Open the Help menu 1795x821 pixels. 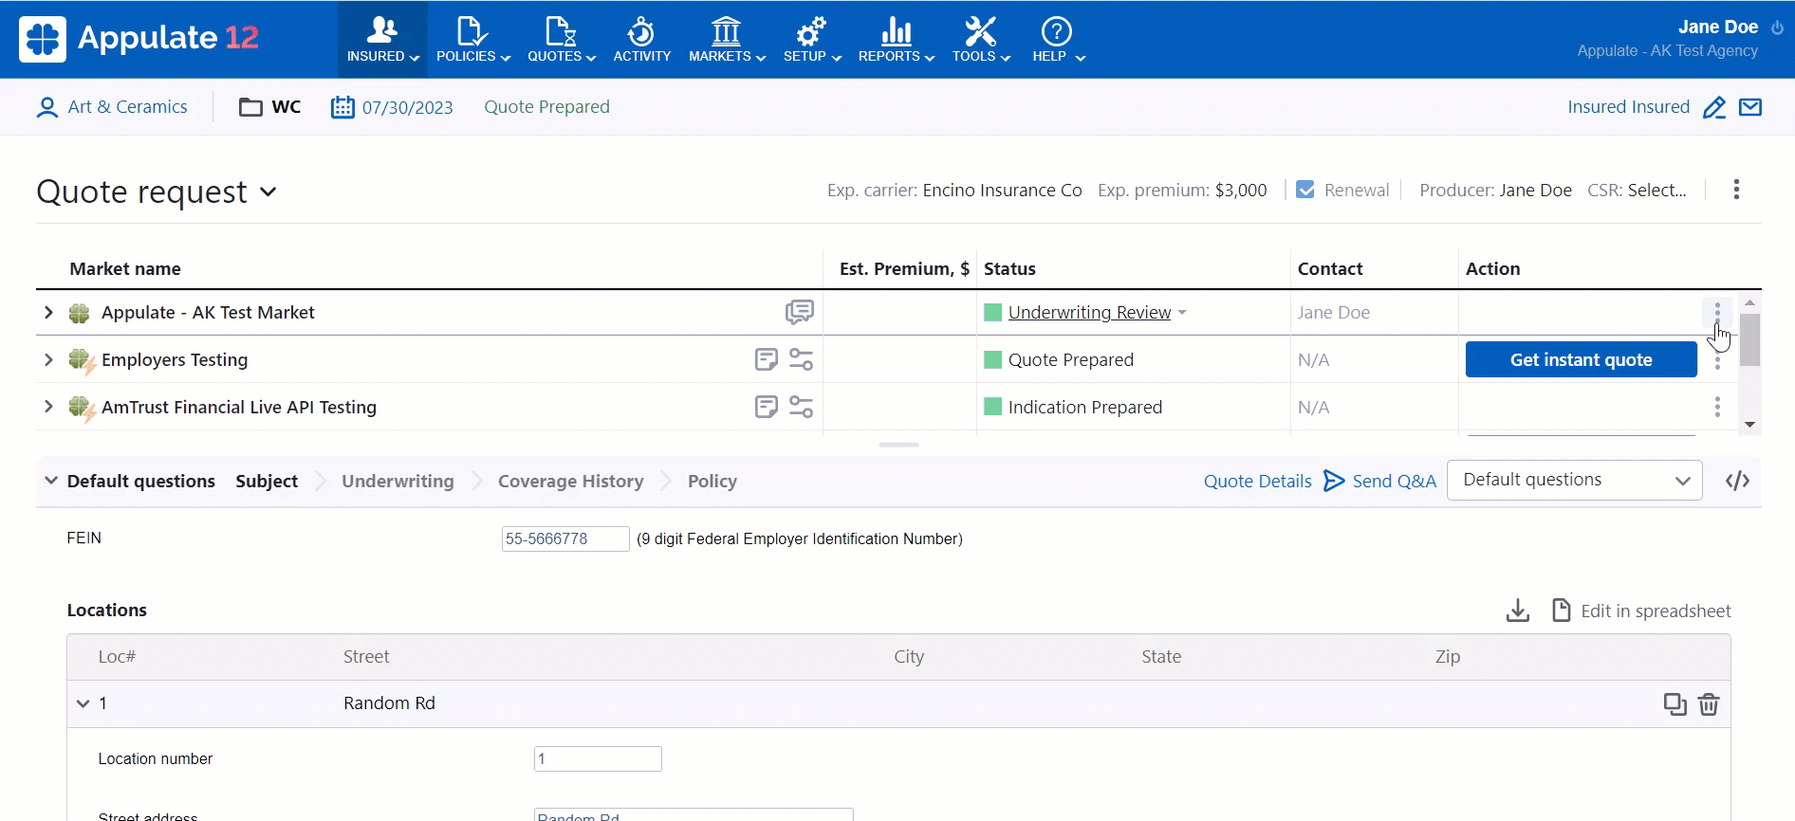coord(1058,40)
